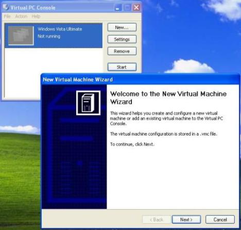The image size is (241, 230).
Task: Open the Action menu
Action: point(21,17)
